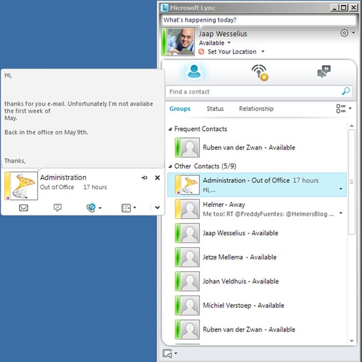Viewport: 362px width, 362px height.
Task: Select Jaap Wesselius in Other Contacts
Action: pyautogui.click(x=256, y=233)
